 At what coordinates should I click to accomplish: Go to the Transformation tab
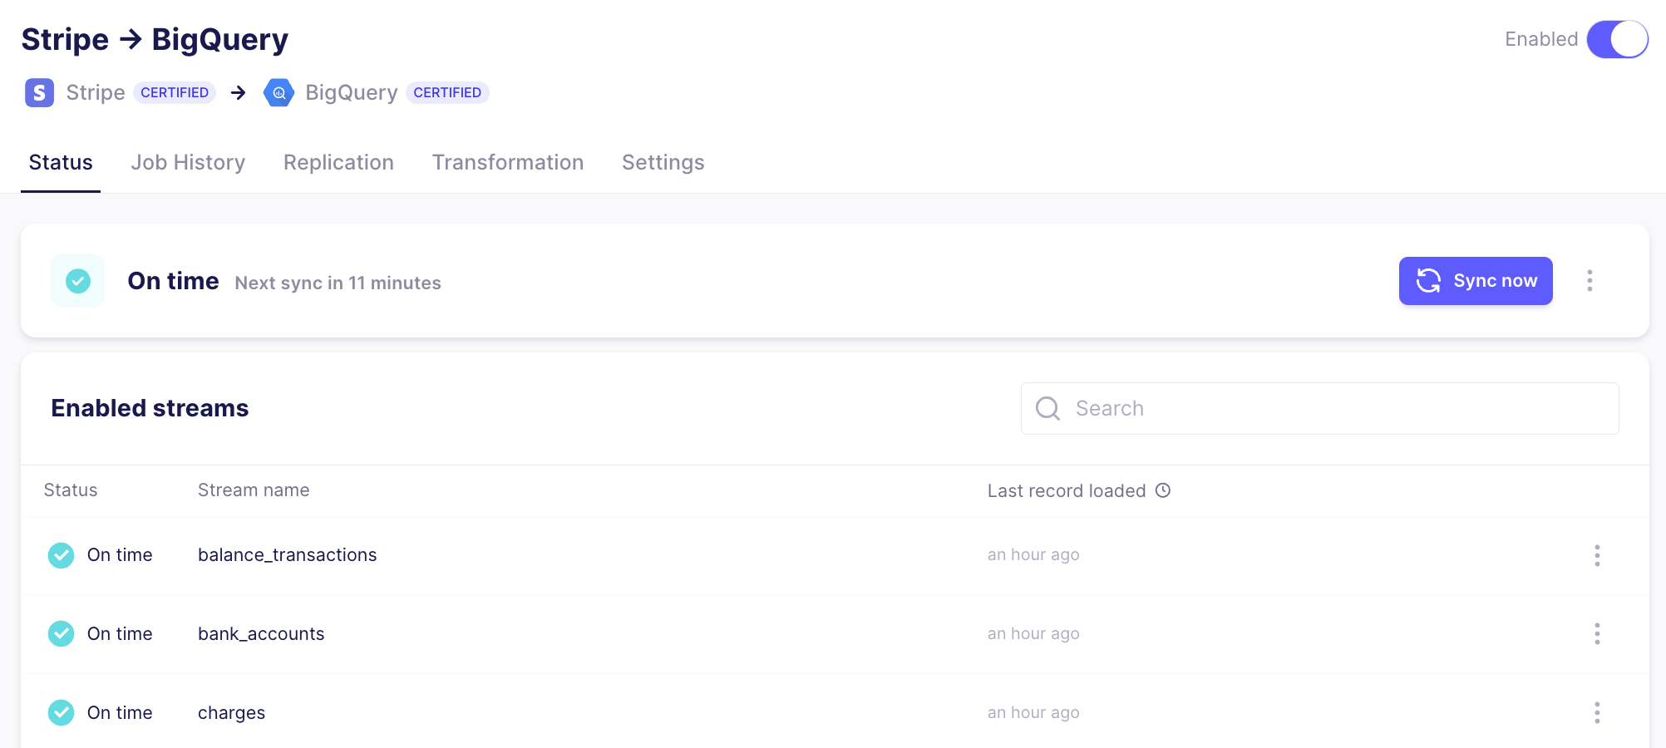click(x=508, y=162)
